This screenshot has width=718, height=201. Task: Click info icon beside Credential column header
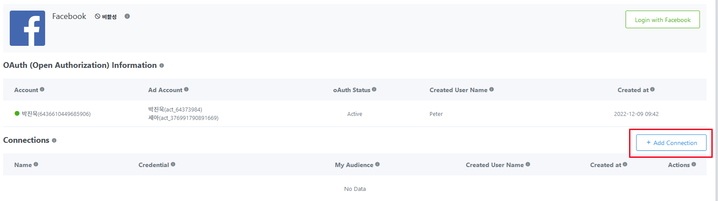point(173,164)
